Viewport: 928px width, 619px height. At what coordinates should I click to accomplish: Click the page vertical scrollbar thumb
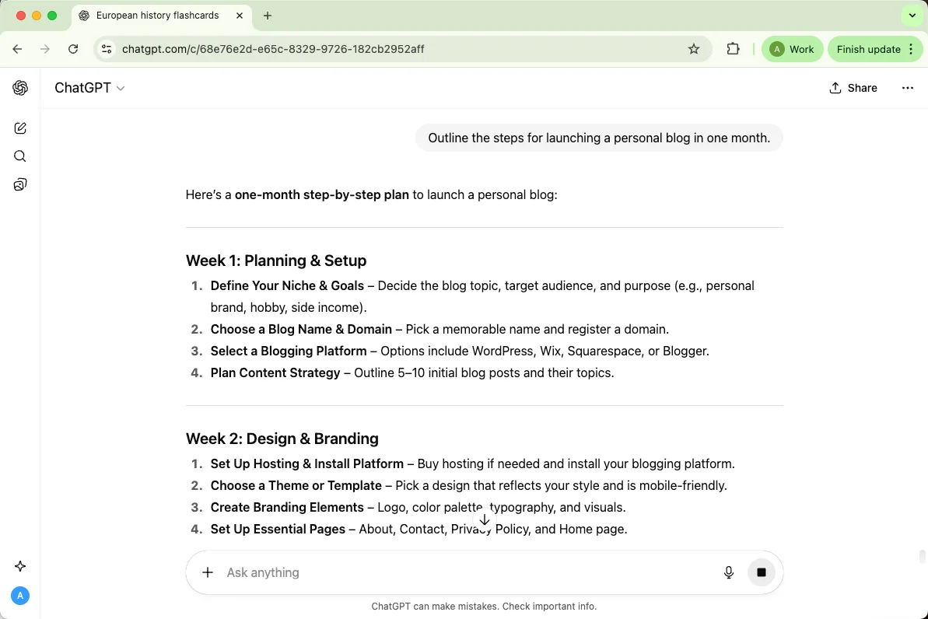[x=923, y=556]
